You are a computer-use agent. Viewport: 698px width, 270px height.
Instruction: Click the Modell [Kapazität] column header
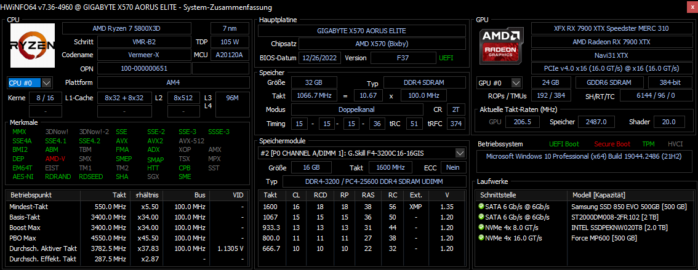coord(631,195)
